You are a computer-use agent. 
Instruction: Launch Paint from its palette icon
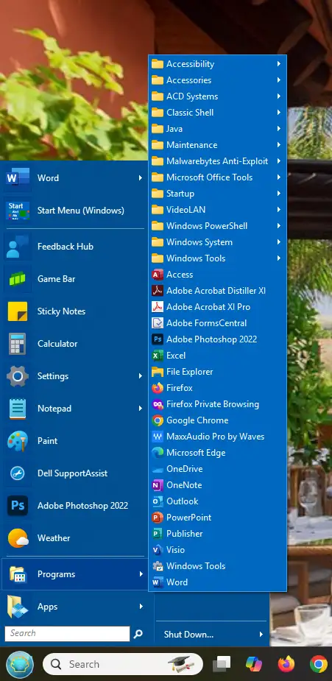[x=18, y=441]
